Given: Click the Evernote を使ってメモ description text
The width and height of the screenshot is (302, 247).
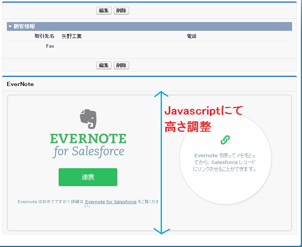Looking at the screenshot, I should (225, 162).
